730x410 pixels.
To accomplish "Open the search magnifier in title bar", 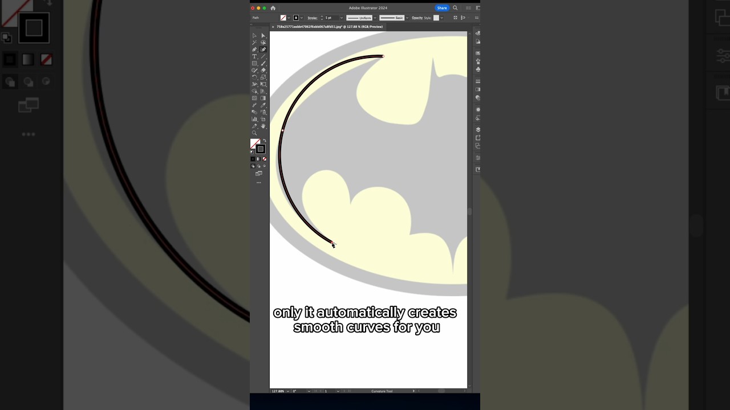I will [x=455, y=8].
